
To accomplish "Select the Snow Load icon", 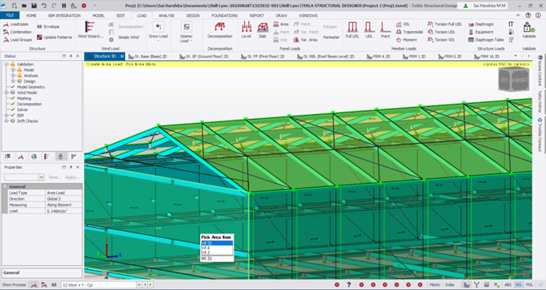I will click(x=158, y=30).
